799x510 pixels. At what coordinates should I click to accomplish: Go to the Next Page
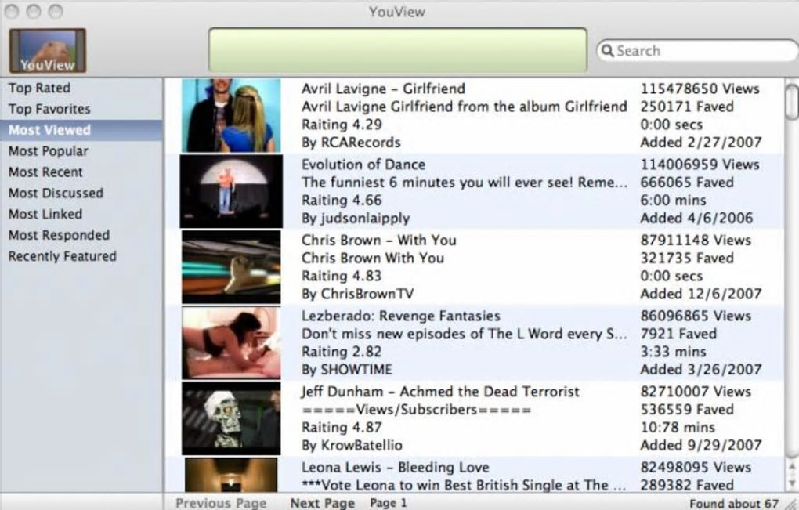tap(323, 503)
